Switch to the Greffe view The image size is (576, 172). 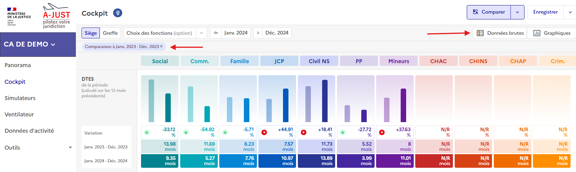(110, 33)
